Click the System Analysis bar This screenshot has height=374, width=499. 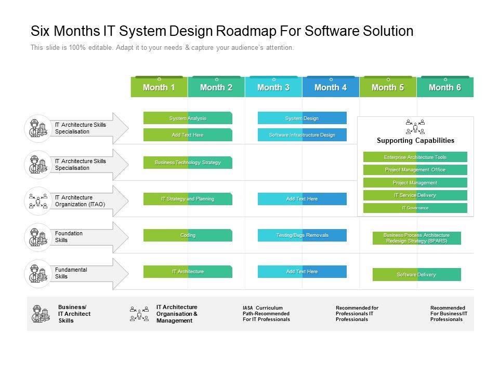pyautogui.click(x=188, y=118)
